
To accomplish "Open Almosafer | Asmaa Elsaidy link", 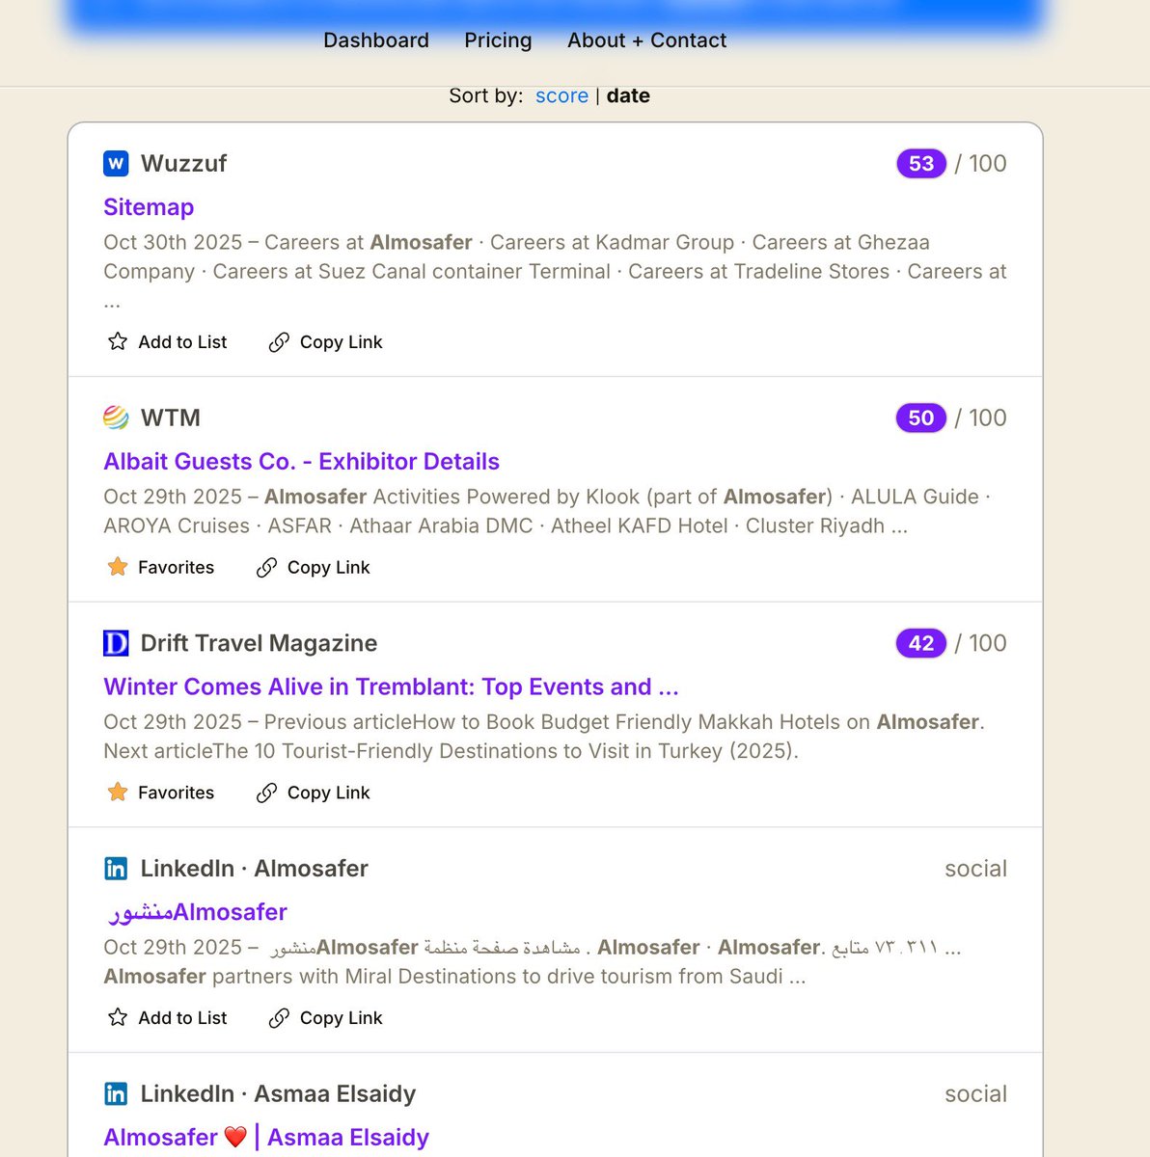I will pyautogui.click(x=266, y=1138).
